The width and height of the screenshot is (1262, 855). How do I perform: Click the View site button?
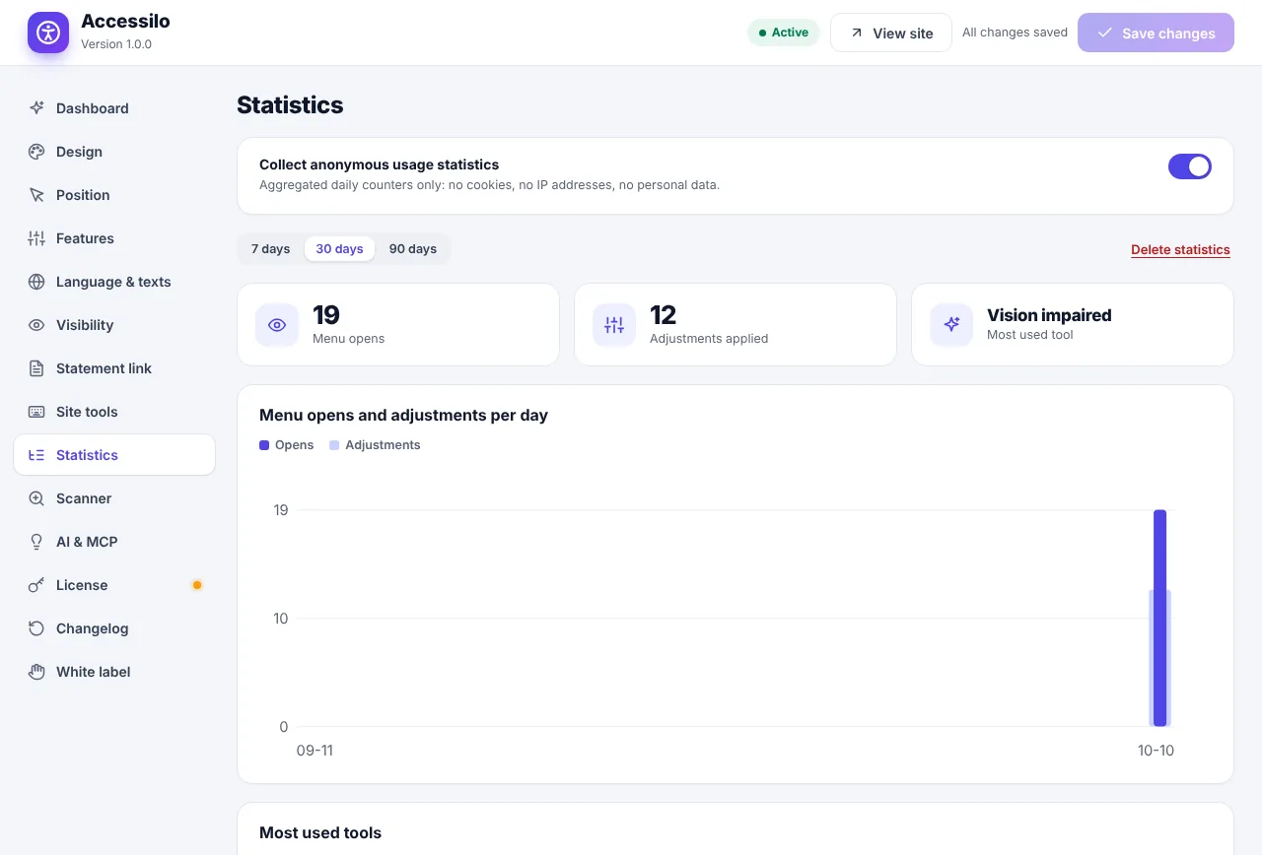891,33
